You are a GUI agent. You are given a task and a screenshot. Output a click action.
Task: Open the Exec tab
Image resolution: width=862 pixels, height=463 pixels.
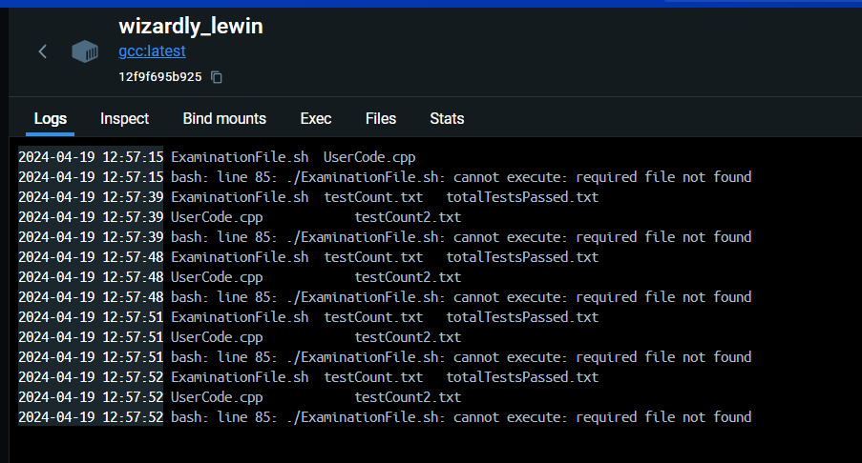point(316,119)
